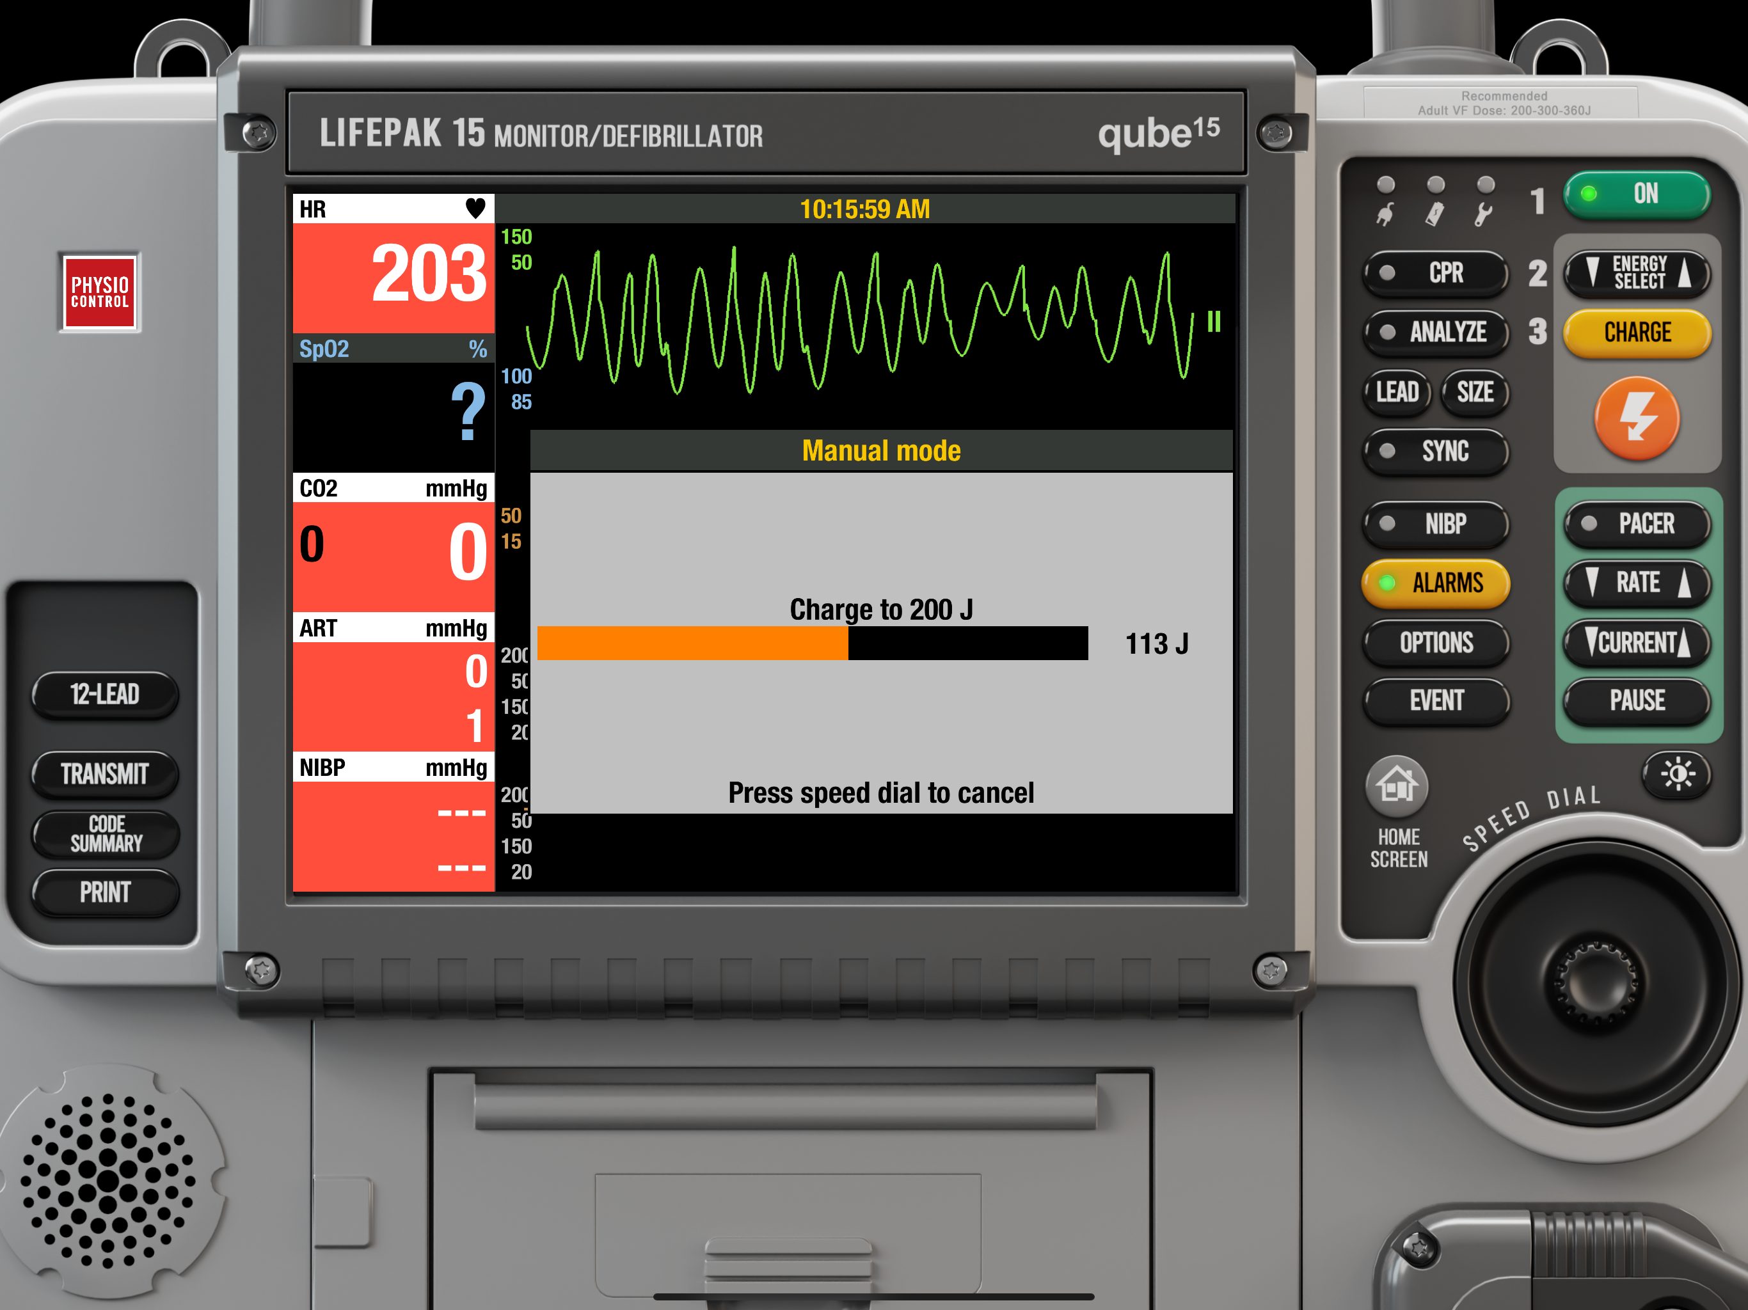Enable the PACER function

pyautogui.click(x=1637, y=523)
